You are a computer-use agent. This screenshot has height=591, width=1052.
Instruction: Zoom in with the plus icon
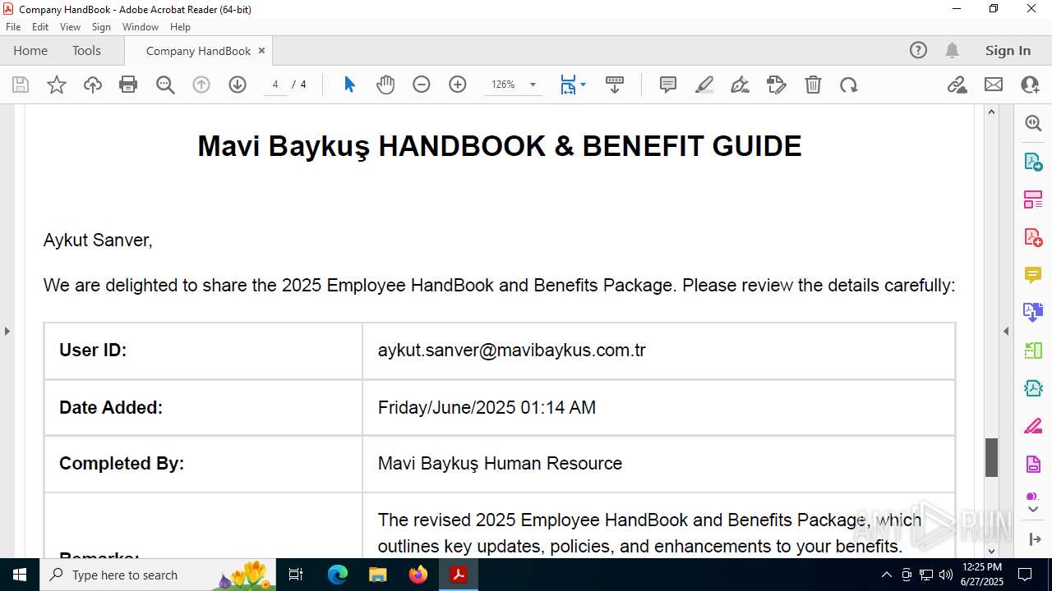coord(458,85)
